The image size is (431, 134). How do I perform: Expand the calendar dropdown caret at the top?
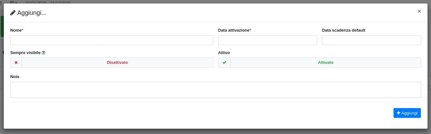[16, 3]
